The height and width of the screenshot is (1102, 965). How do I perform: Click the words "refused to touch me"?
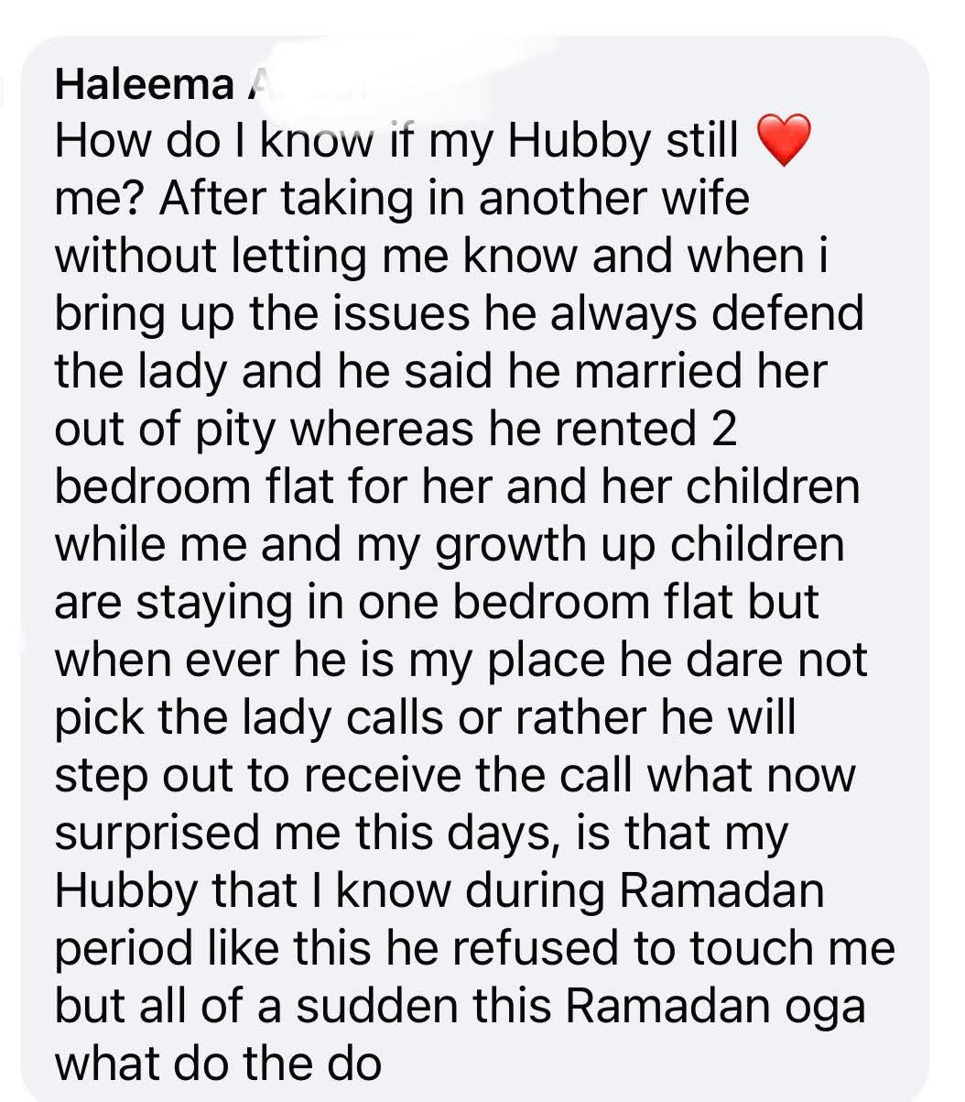[672, 948]
